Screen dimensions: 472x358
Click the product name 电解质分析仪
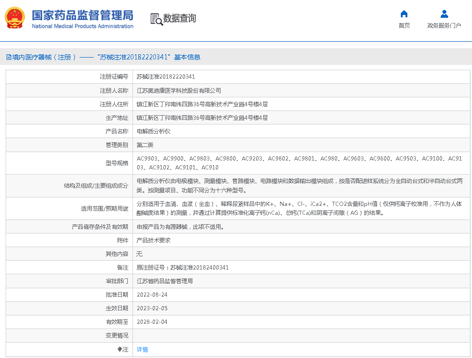pos(154,132)
